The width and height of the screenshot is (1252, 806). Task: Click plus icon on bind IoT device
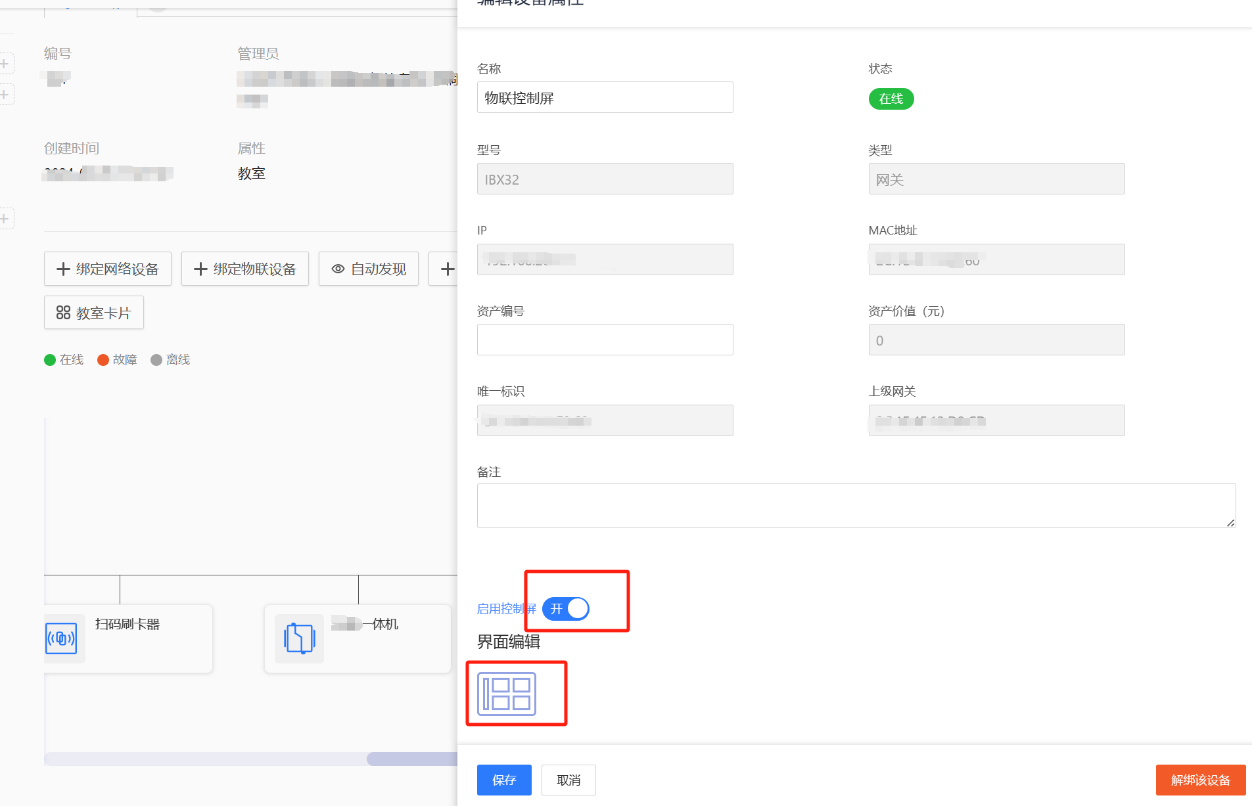pos(200,269)
